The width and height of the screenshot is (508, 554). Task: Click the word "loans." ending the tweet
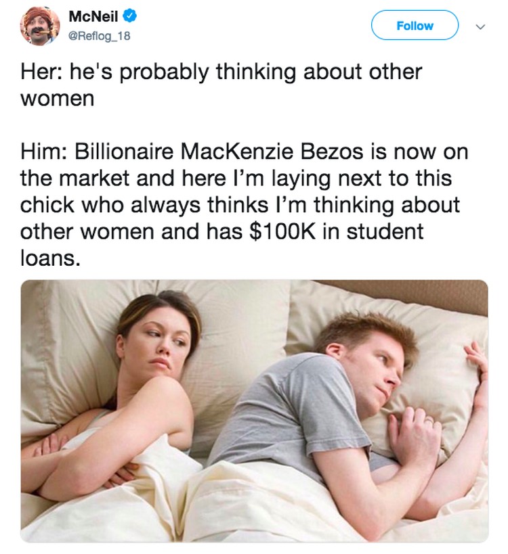pos(50,258)
